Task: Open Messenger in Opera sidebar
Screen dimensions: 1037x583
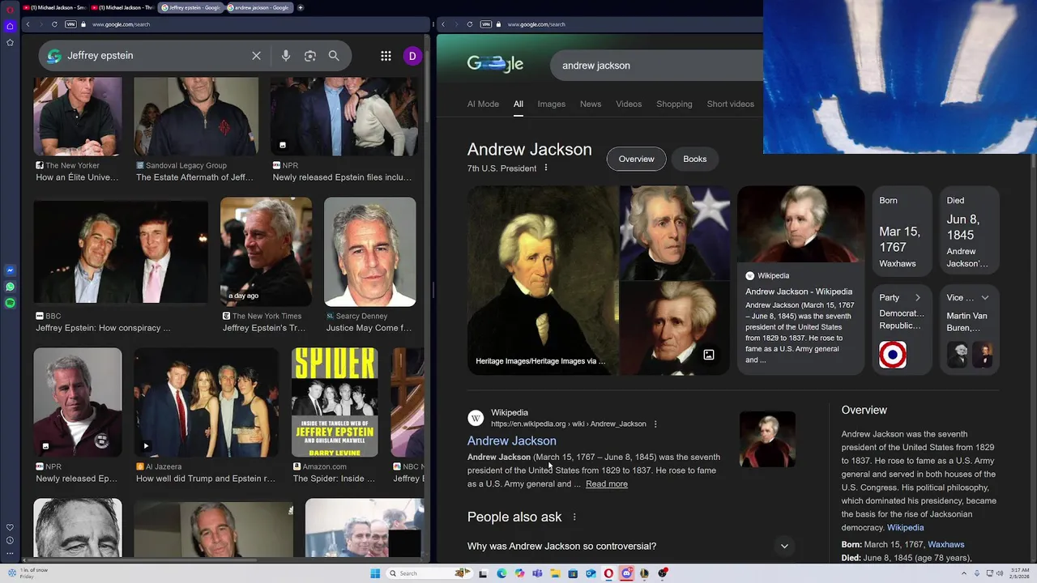Action: point(10,270)
